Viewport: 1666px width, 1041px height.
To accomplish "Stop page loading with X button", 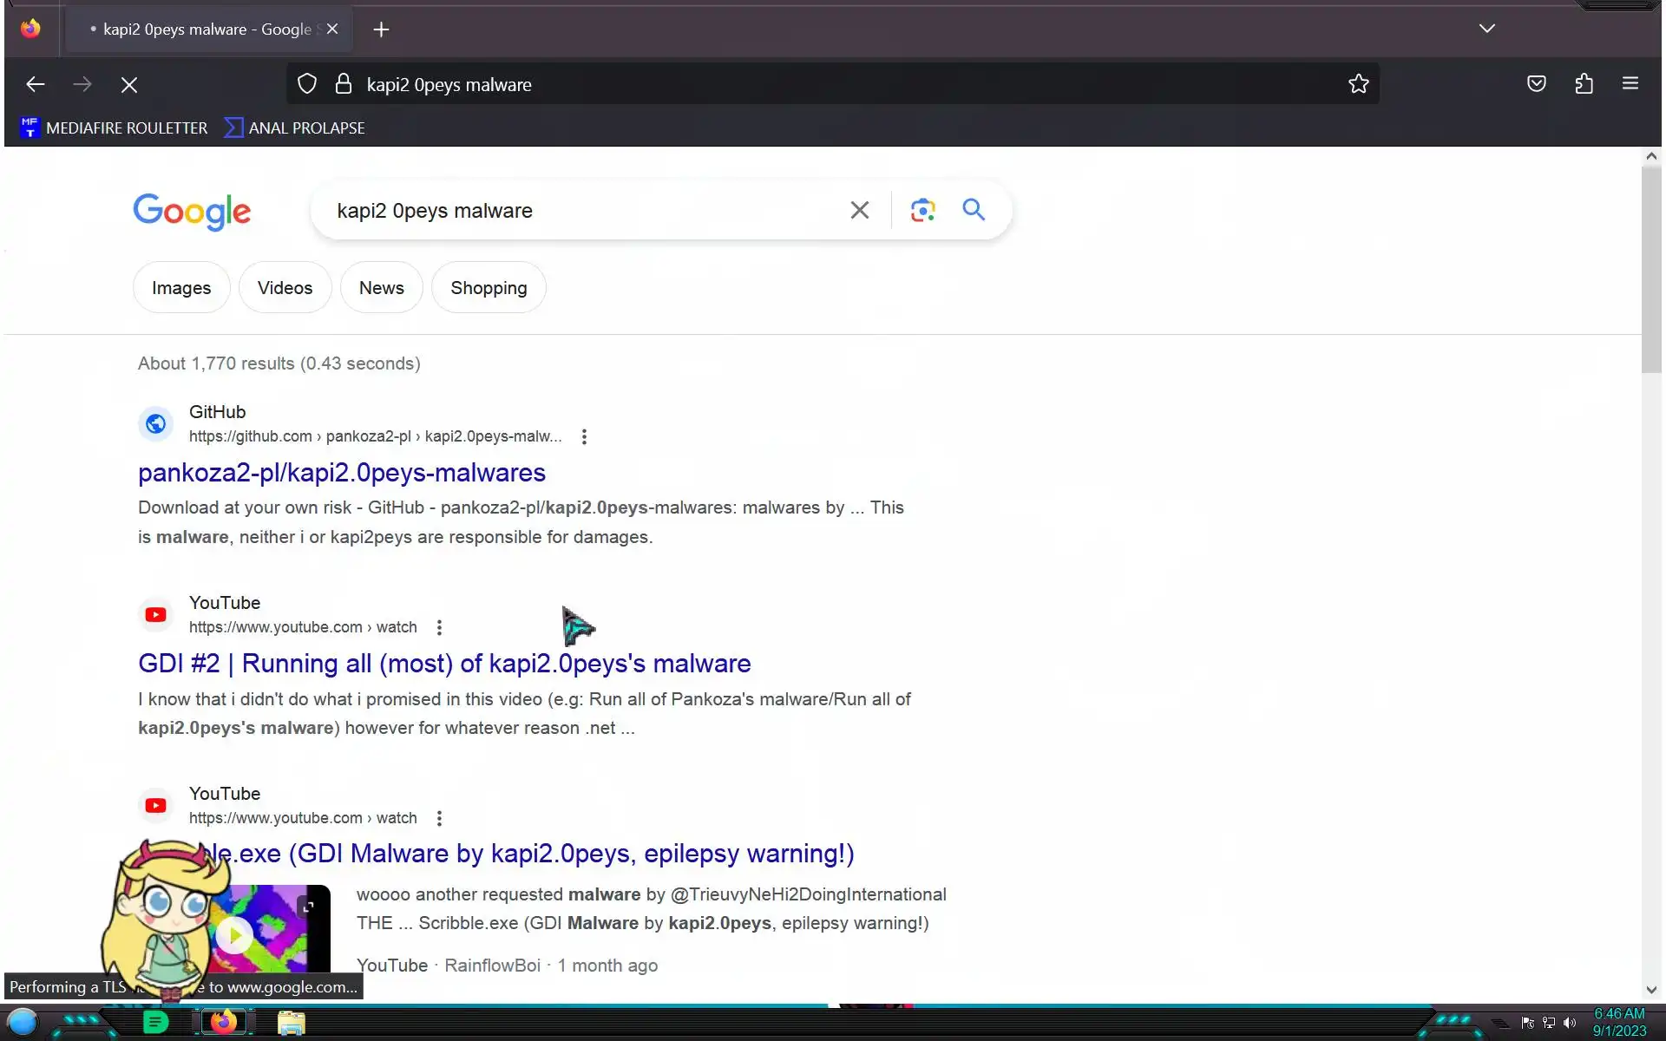I will click(129, 85).
